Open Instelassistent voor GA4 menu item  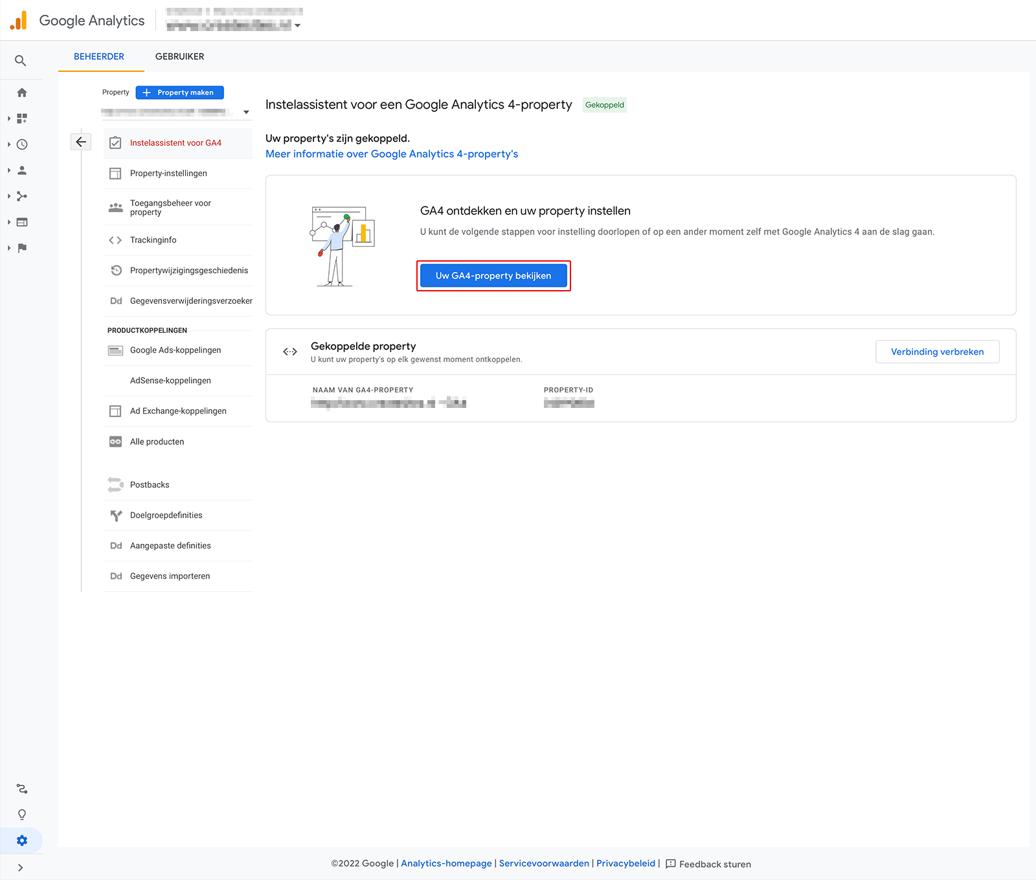pyautogui.click(x=178, y=143)
